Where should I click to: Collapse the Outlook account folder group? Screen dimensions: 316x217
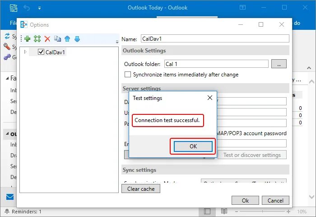(7, 134)
